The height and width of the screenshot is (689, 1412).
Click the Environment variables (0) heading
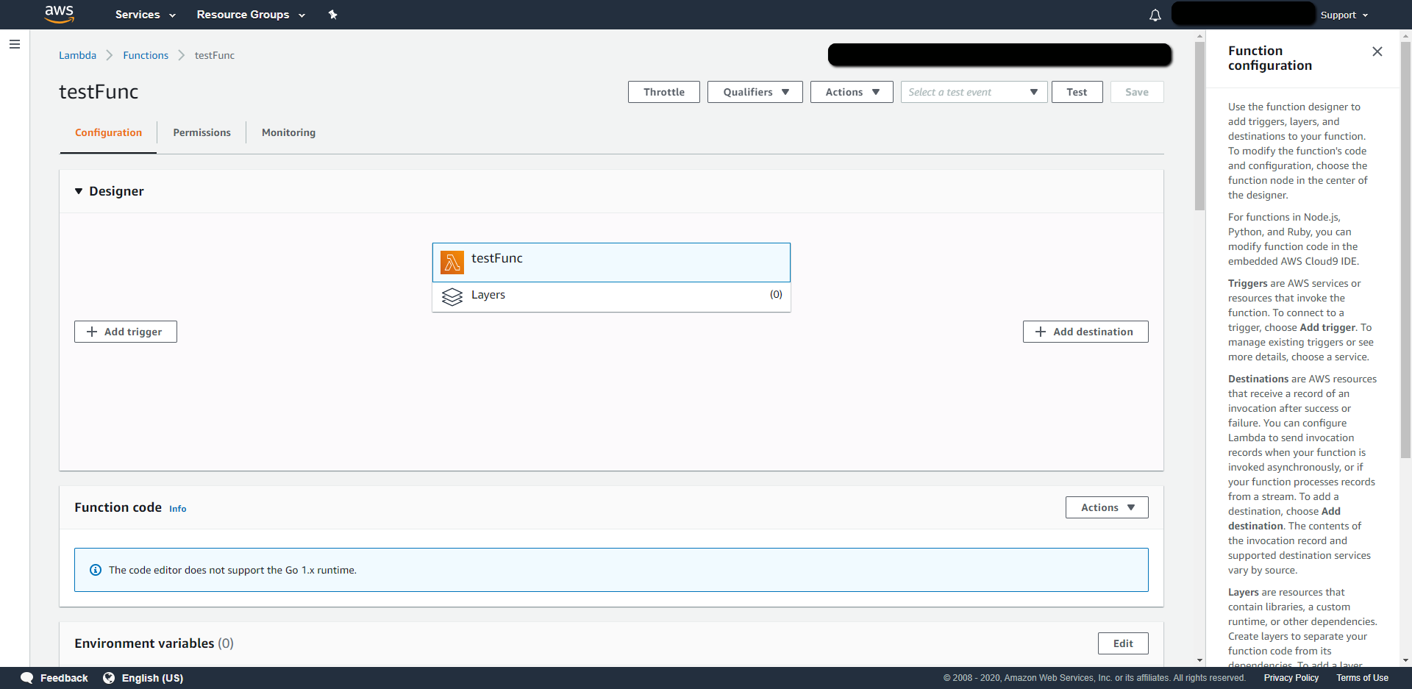tap(154, 643)
